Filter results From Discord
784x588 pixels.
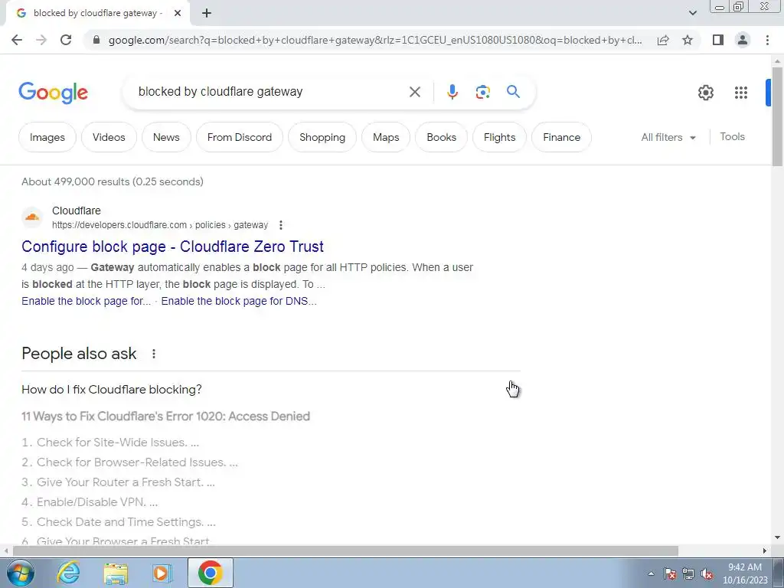(240, 137)
